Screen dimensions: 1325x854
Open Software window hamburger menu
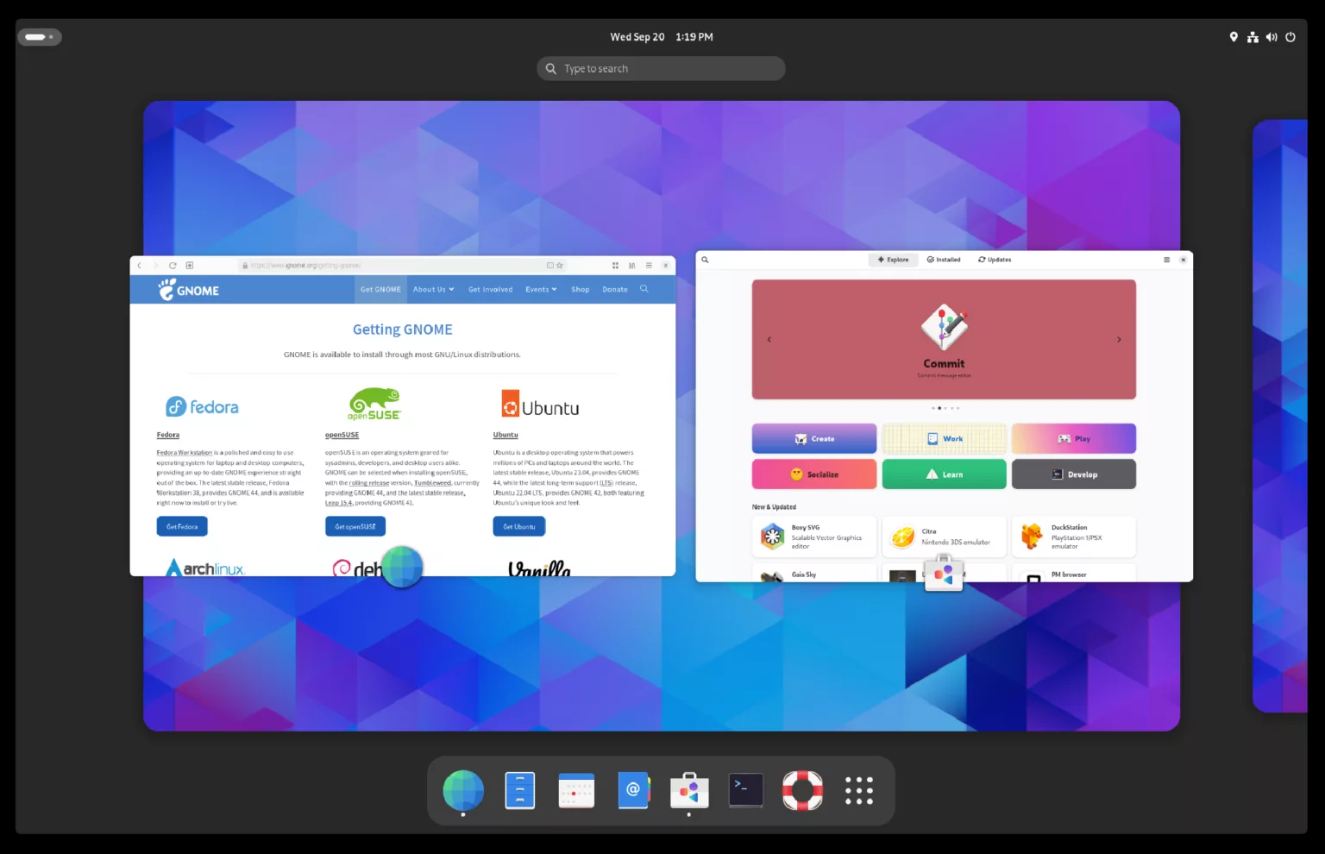point(1166,260)
